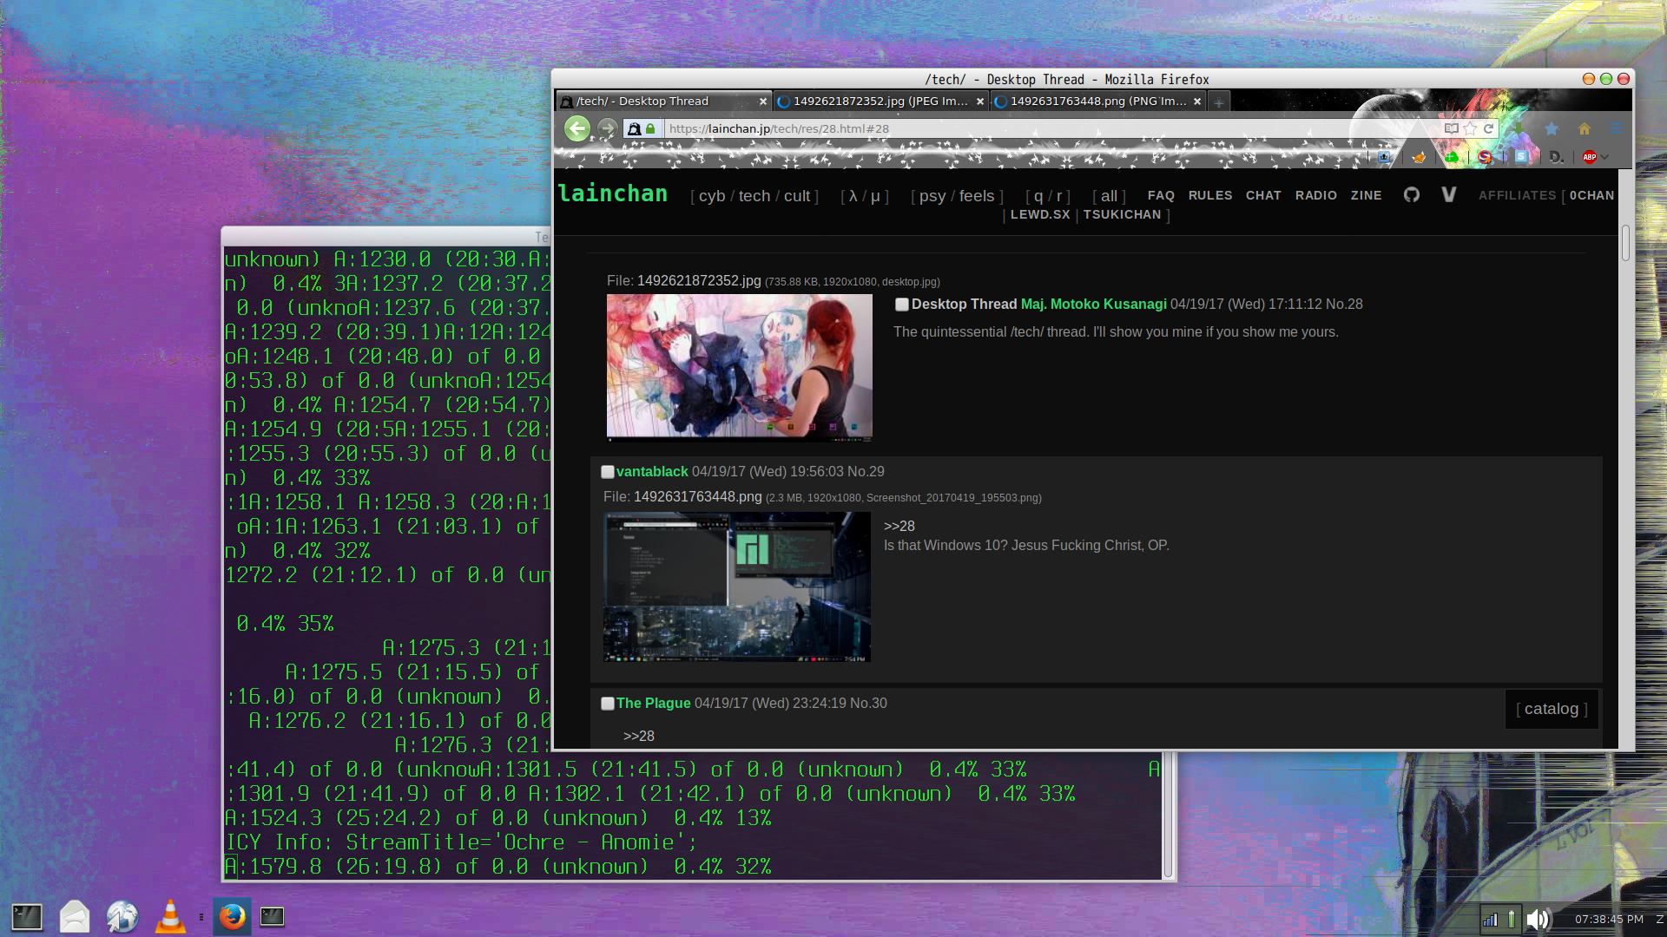Image resolution: width=1667 pixels, height=937 pixels.
Task: Expand the dropdown arrow beside Adblock Plus
Action: (1605, 157)
